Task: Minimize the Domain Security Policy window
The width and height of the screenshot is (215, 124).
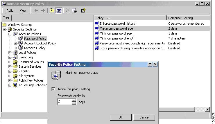Action: pos(198,4)
